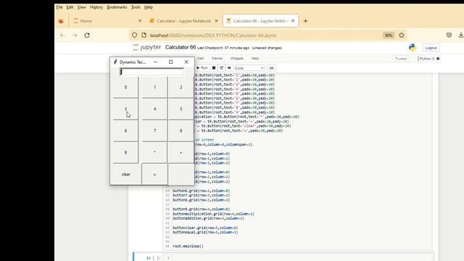Click the 7 button in the calculator
This screenshot has width=464, height=261.
pos(154,130)
